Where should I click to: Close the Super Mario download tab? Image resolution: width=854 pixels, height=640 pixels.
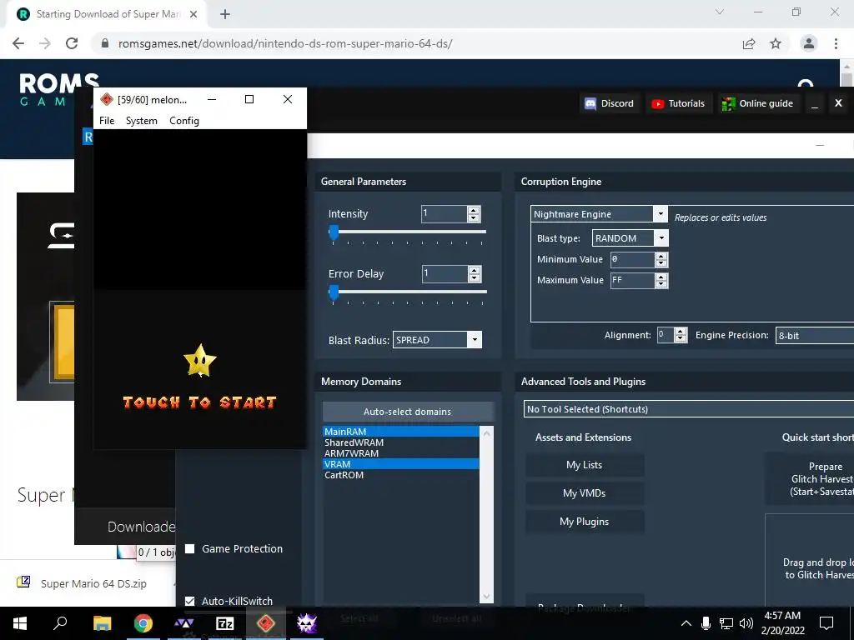tap(193, 14)
